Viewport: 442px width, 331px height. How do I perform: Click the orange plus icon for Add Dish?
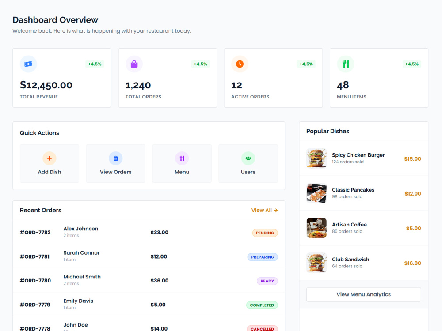click(50, 158)
